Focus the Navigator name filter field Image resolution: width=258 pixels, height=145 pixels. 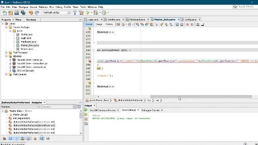[58, 107]
